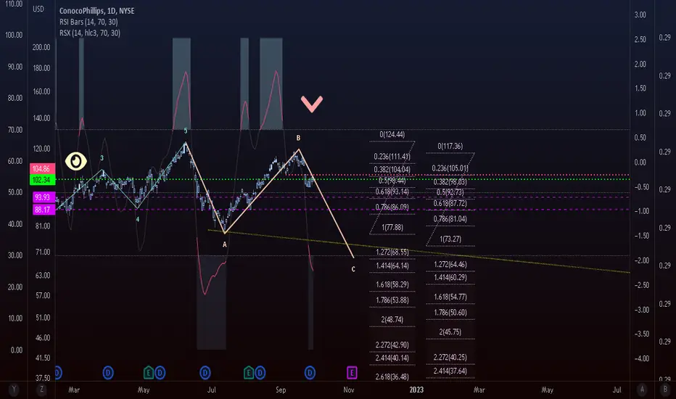Viewport: 676px width, 399px height.
Task: Click the 1.272(64.46) Fibonacci level
Action: click(x=450, y=264)
